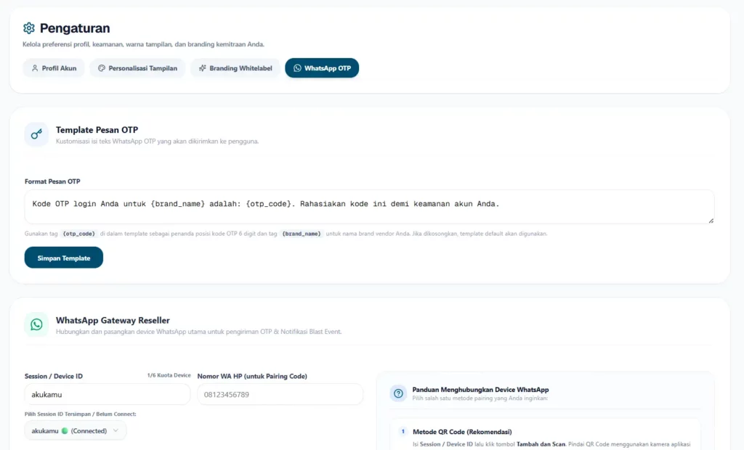The height and width of the screenshot is (450, 744).
Task: Click the textarea resize handle corner
Action: [711, 221]
